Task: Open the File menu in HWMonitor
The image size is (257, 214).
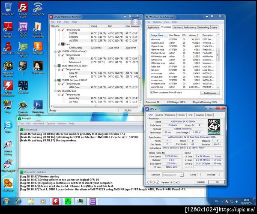Action: pos(53,22)
